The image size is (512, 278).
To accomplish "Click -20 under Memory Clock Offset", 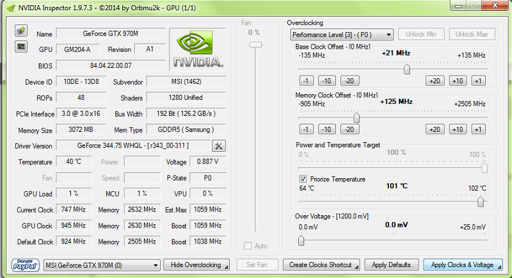I will click(349, 129).
